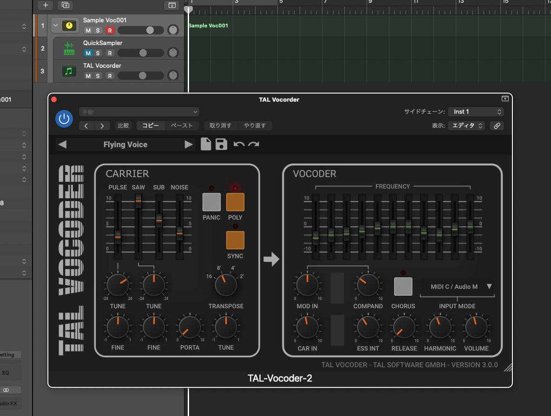Viewport: 551px width, 416px height.
Task: Click the plugin redo curved arrow icon
Action: pyautogui.click(x=254, y=144)
